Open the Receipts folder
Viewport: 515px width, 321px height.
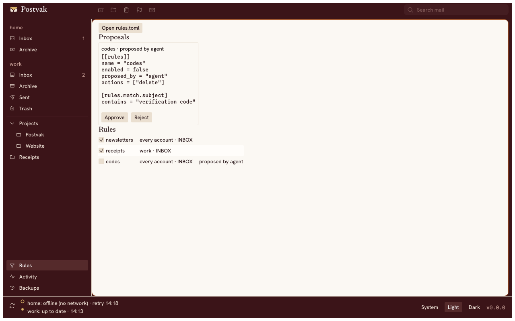[47, 157]
